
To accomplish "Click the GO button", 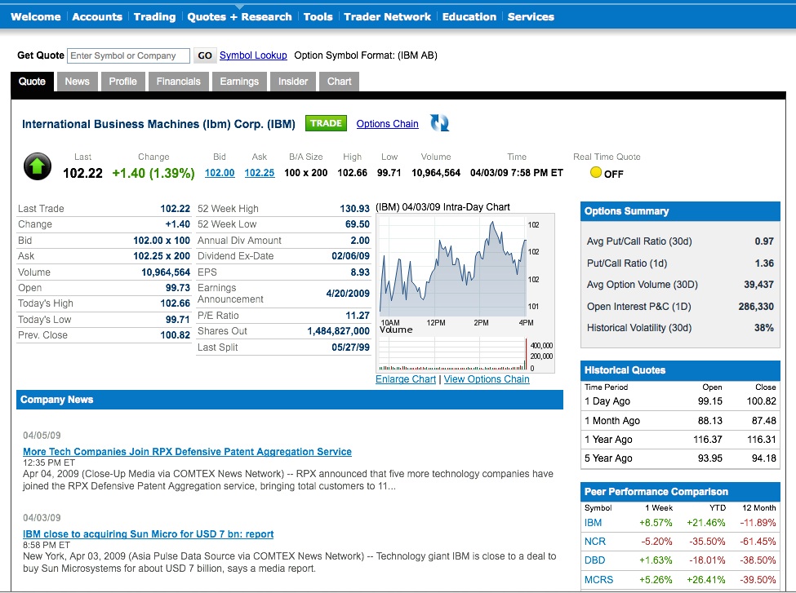I will [x=205, y=55].
